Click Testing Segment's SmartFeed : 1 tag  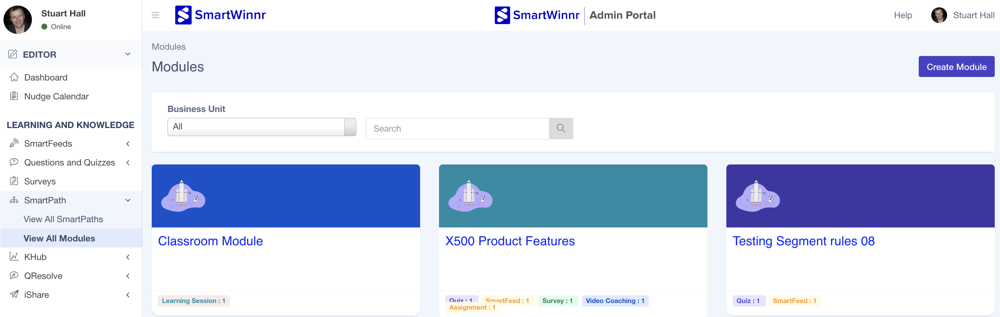click(794, 301)
